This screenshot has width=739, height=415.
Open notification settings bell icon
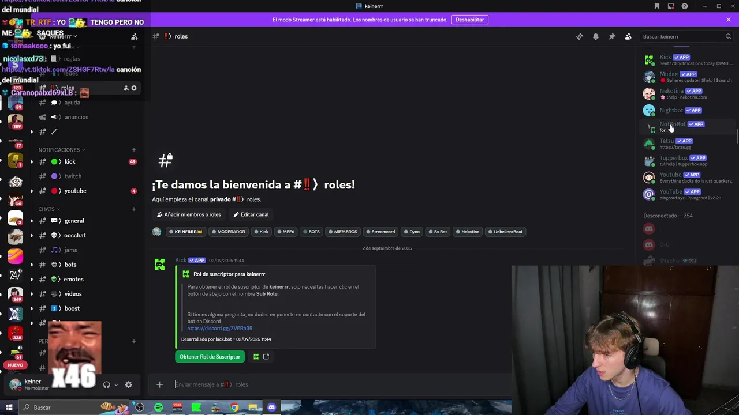pyautogui.click(x=596, y=36)
